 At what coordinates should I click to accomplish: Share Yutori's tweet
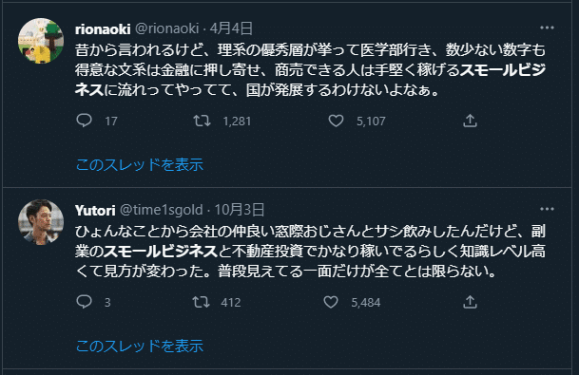coord(470,302)
